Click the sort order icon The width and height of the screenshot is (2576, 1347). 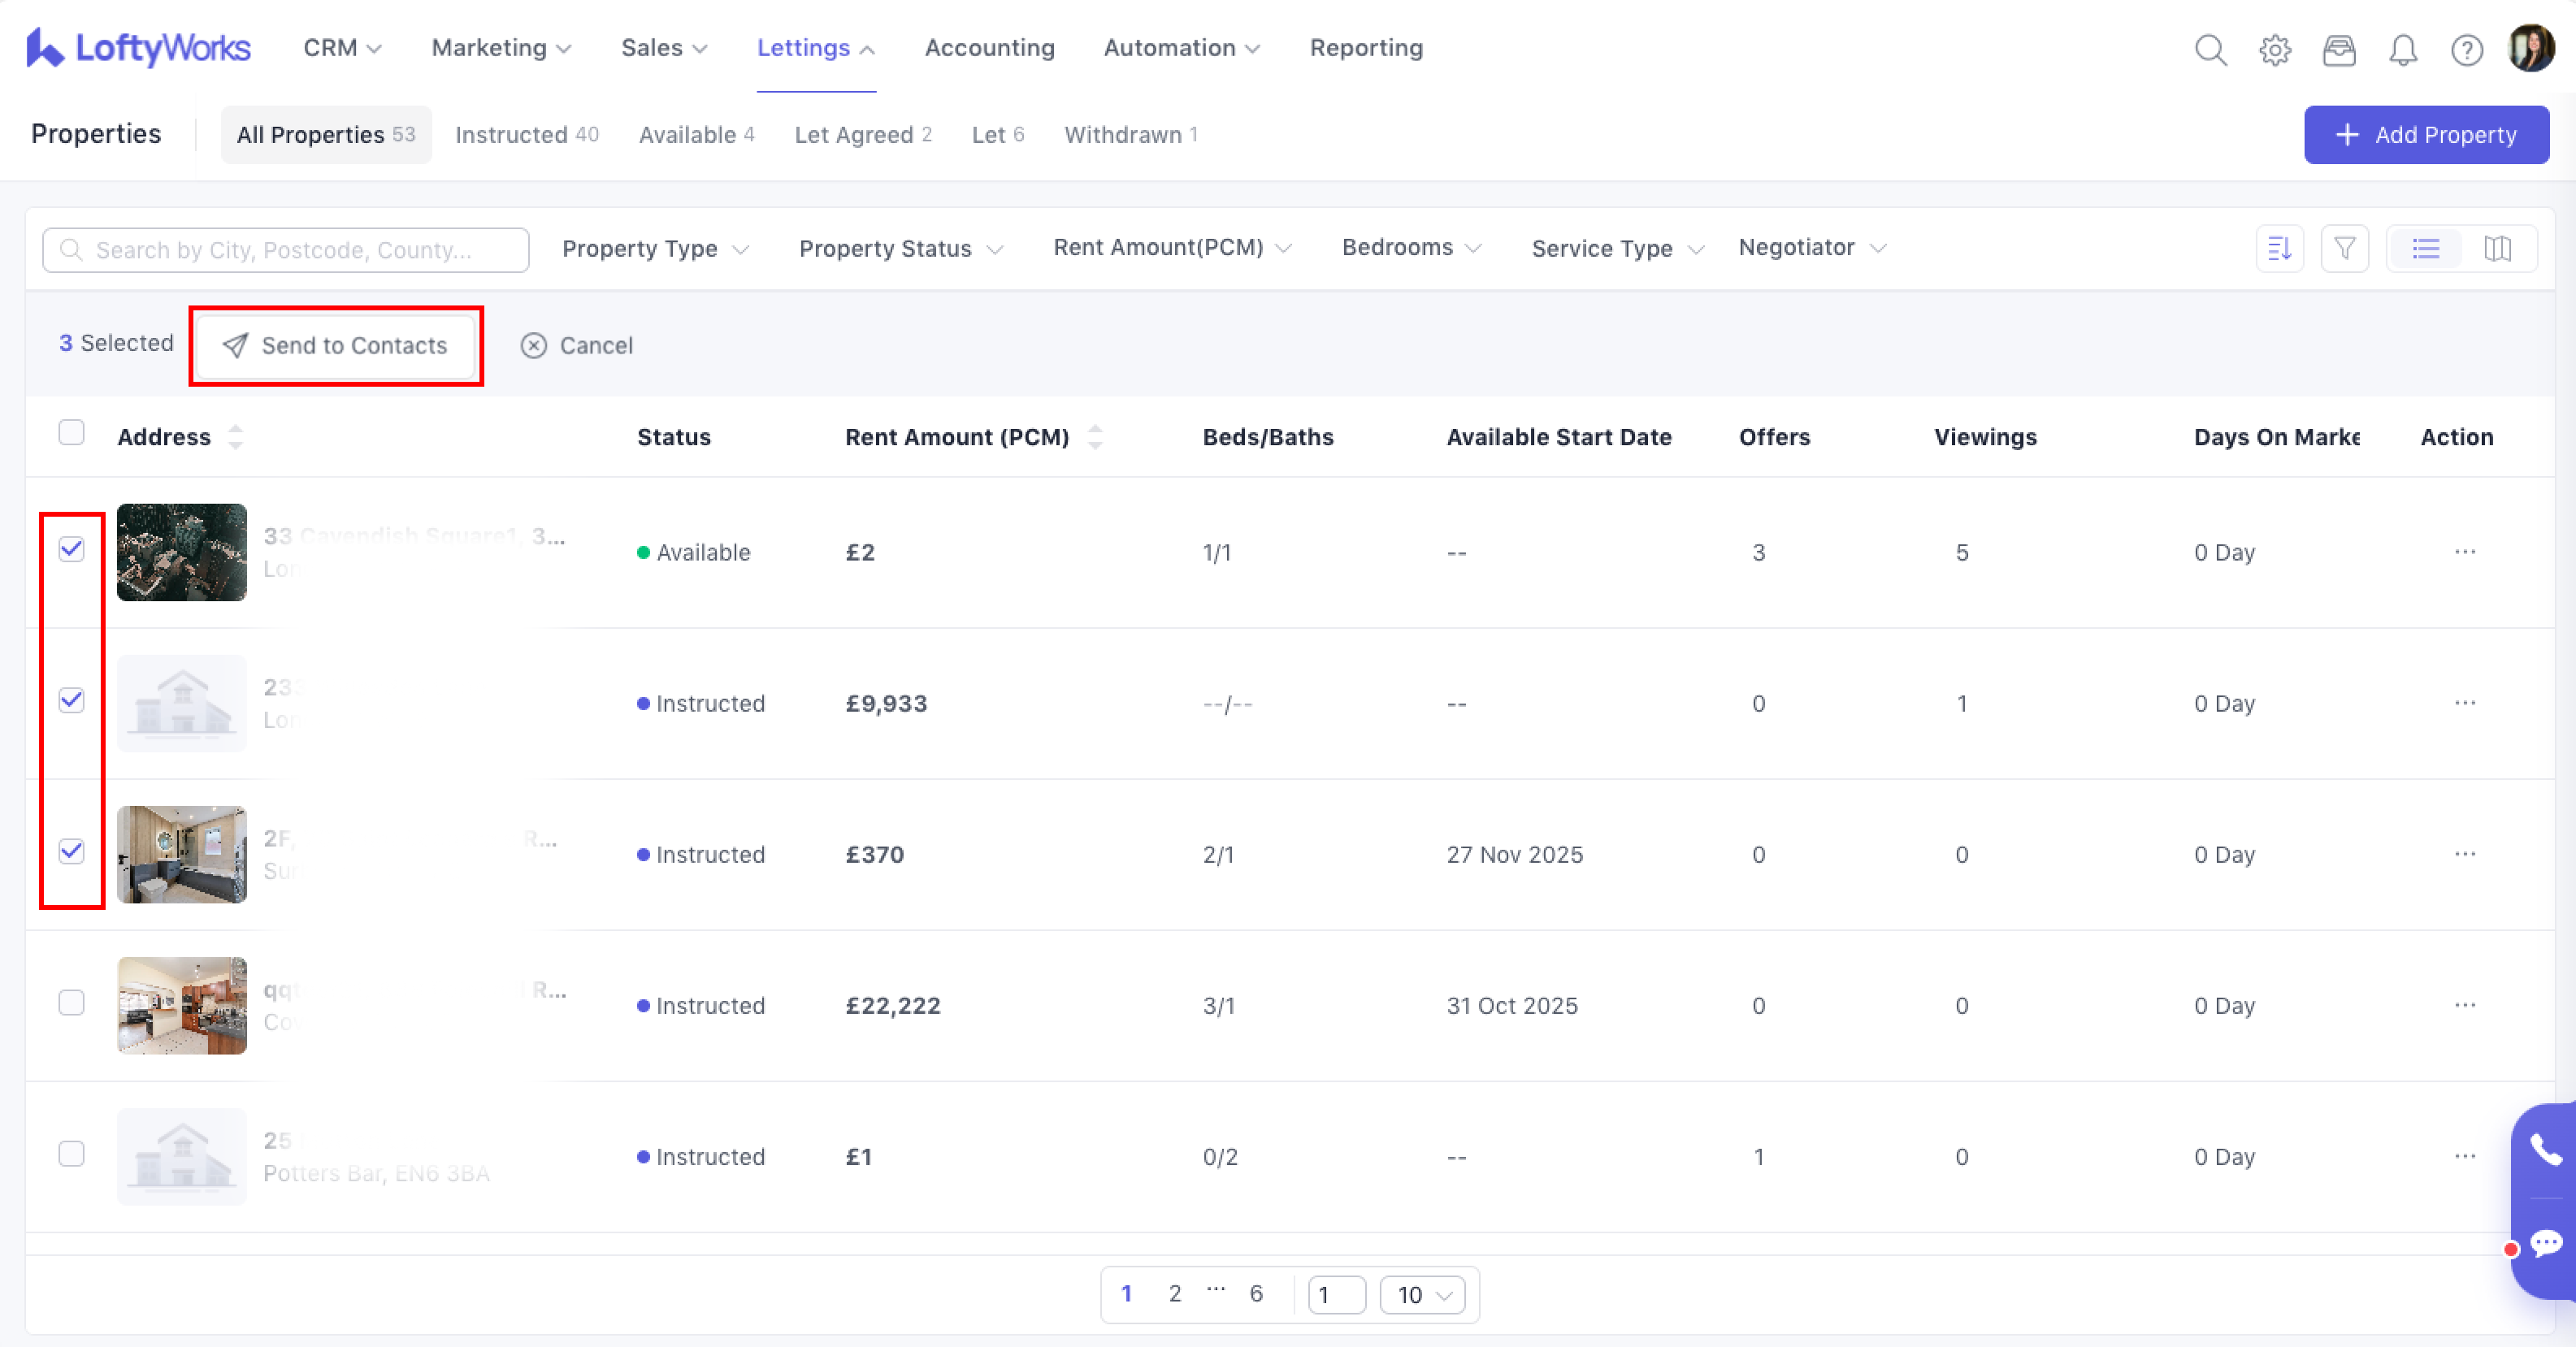point(2279,249)
